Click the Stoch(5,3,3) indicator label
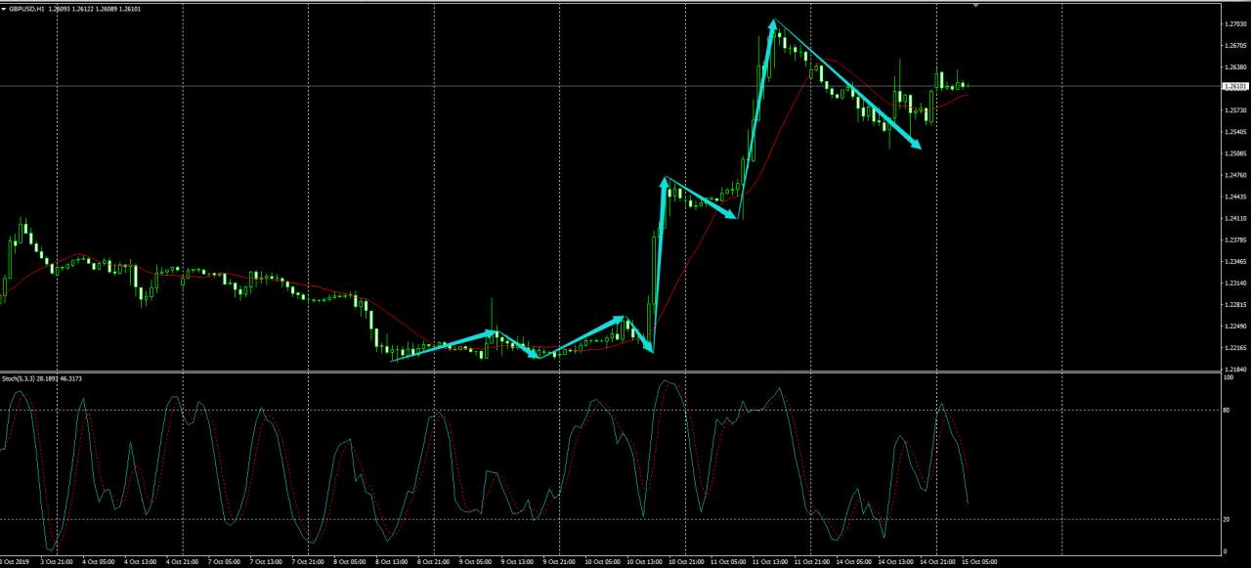The width and height of the screenshot is (1251, 568). coord(21,377)
